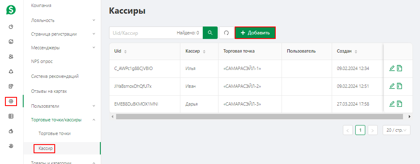Click the green dollar logo icon

(11, 10)
